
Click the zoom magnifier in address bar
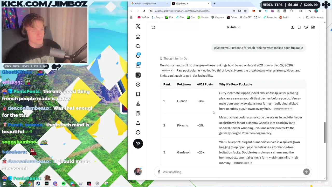[234, 11]
